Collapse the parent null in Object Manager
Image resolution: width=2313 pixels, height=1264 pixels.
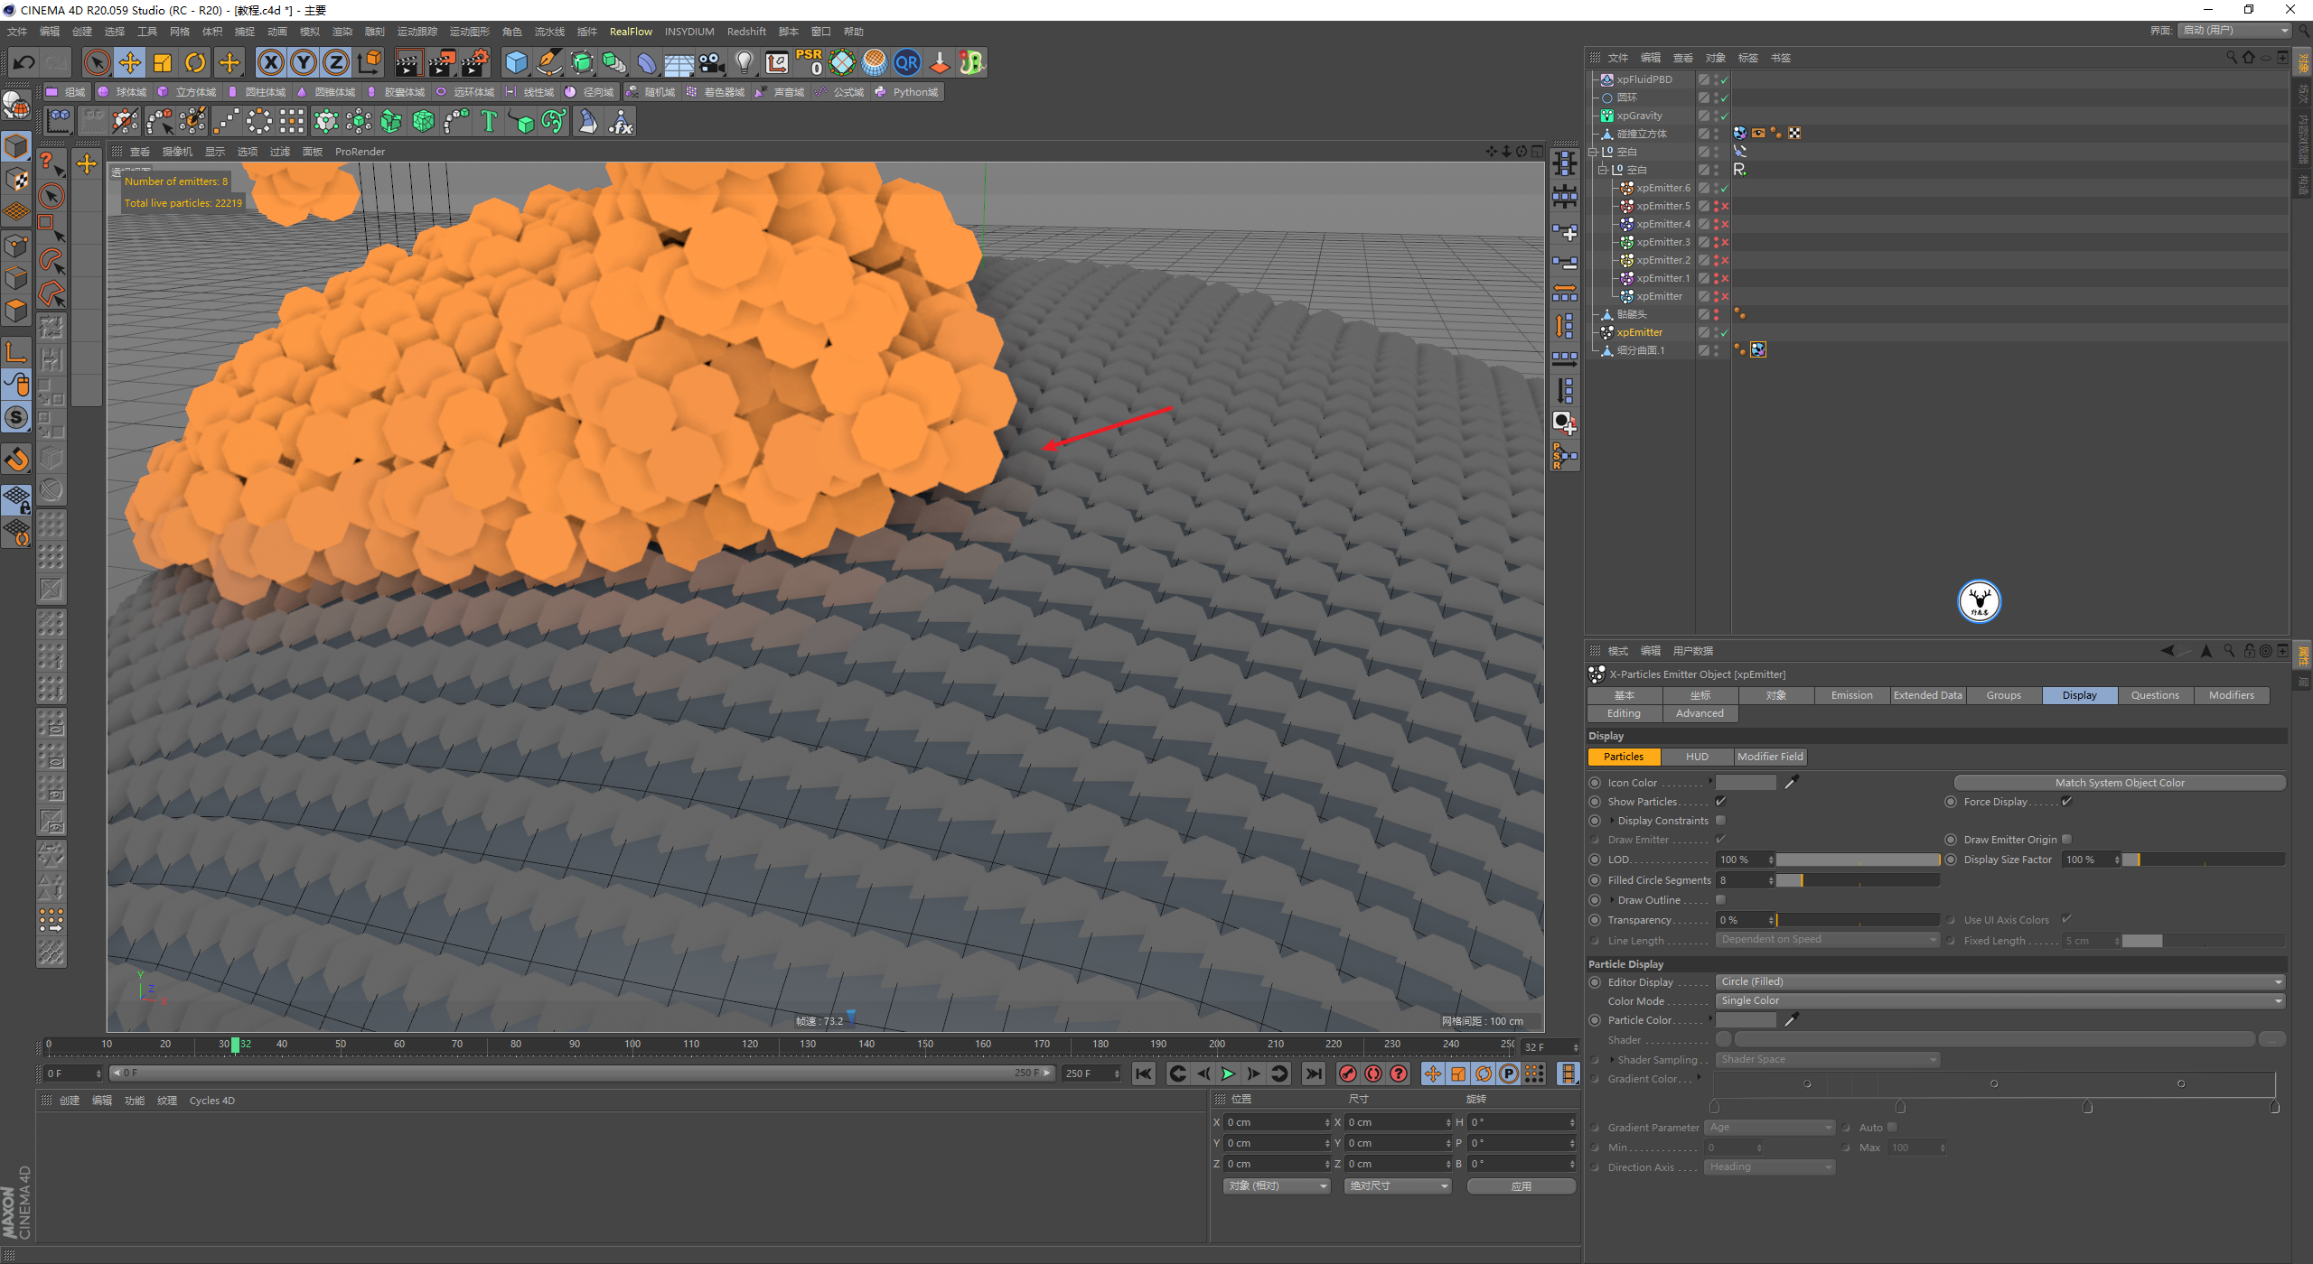(x=1593, y=152)
